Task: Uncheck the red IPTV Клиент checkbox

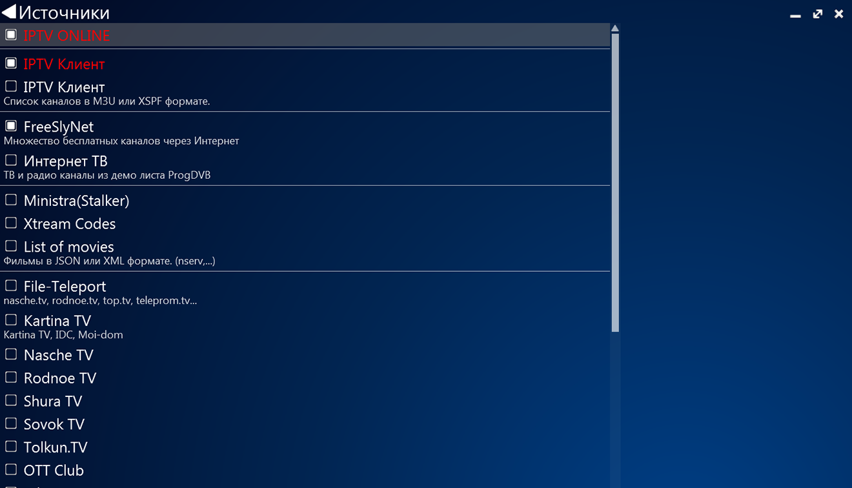Action: tap(11, 63)
